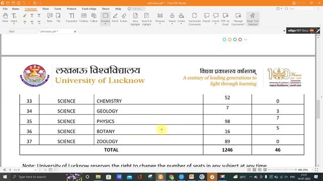
Task: Attach a File as comment
Action: (x=59, y=18)
